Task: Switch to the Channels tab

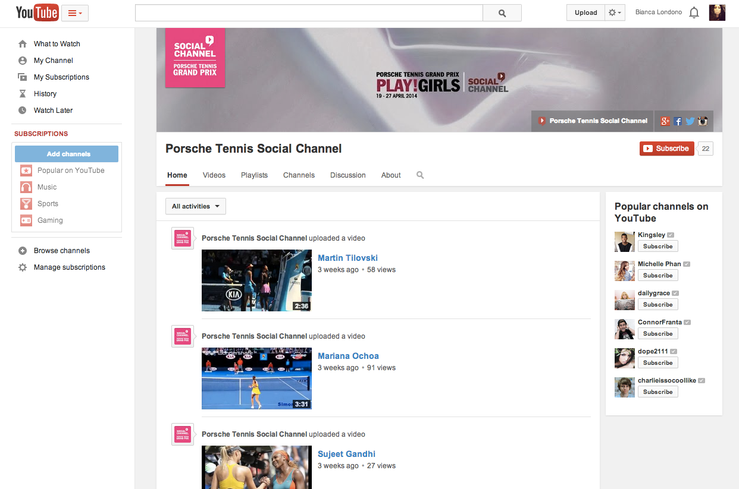Action: coord(299,175)
